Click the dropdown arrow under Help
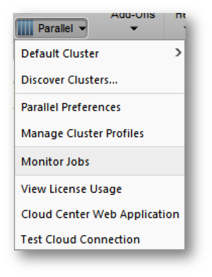 [x=184, y=28]
